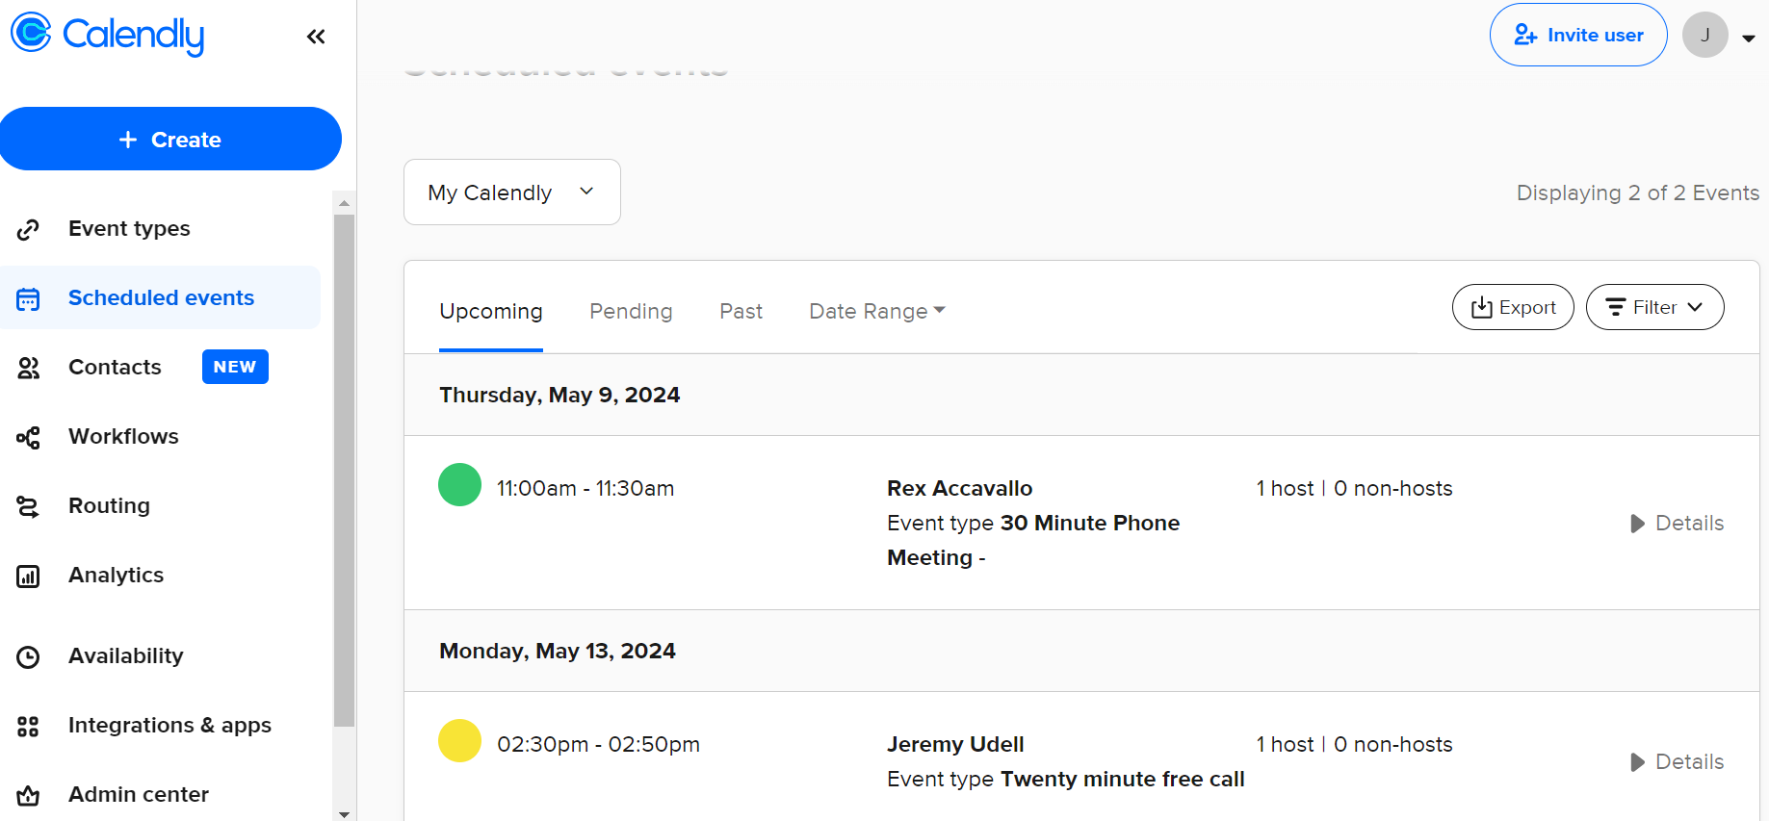1769x821 pixels.
Task: Open Admin center via the crown icon
Action: click(29, 795)
